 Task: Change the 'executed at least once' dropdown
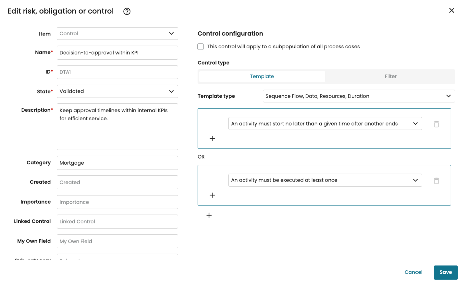[x=325, y=180]
